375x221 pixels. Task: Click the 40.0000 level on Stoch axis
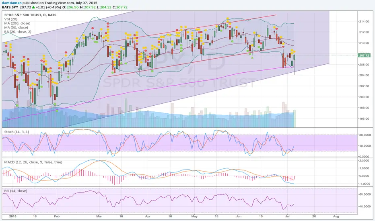click(x=365, y=146)
